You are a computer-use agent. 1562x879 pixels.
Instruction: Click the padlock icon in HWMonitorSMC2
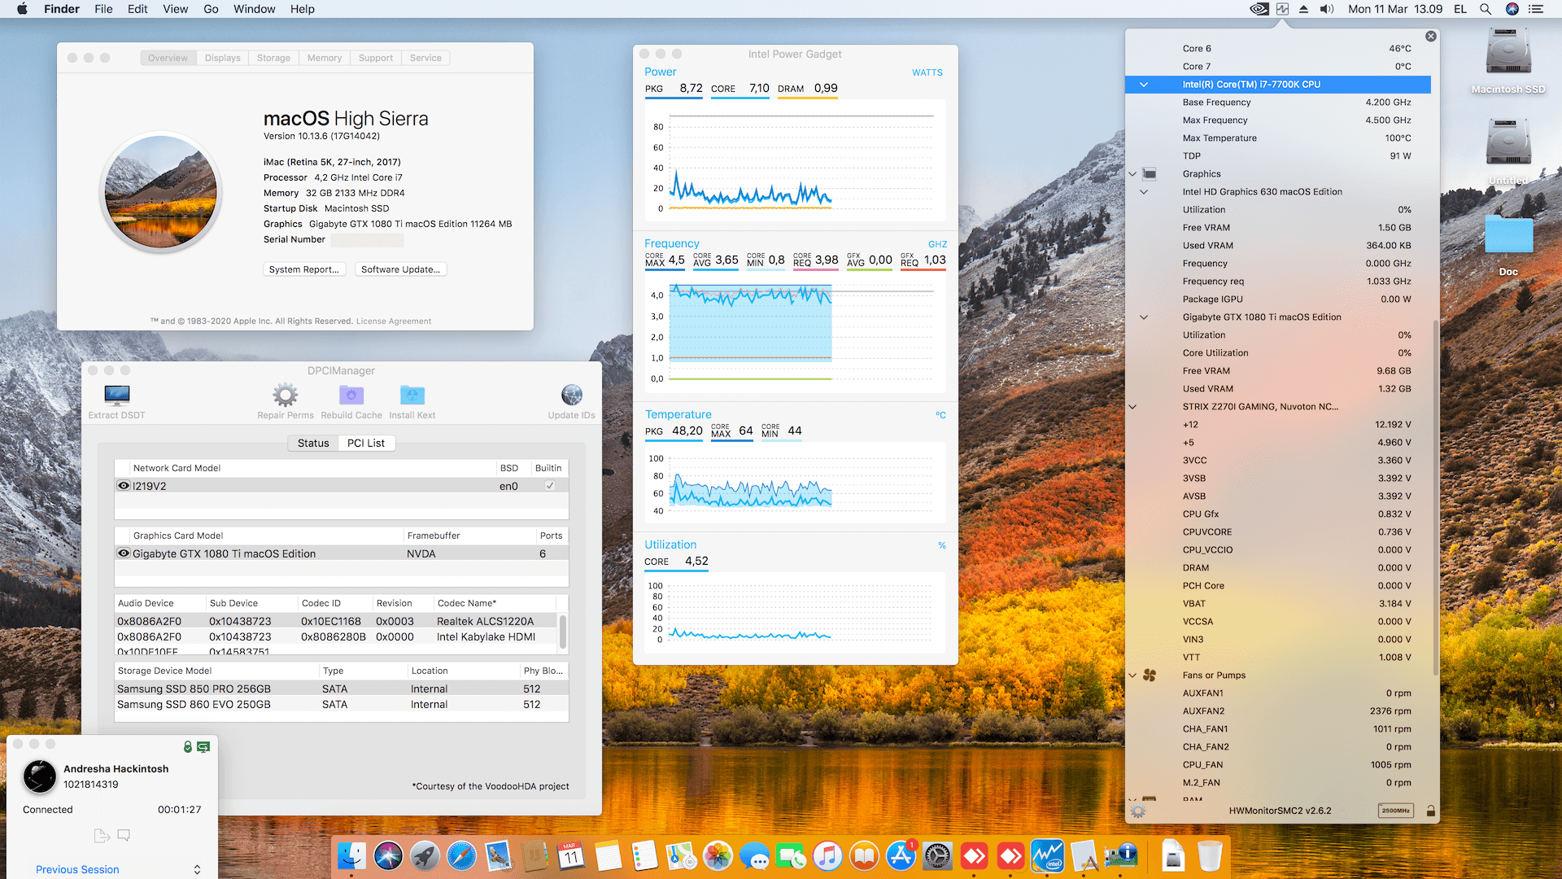(1430, 811)
